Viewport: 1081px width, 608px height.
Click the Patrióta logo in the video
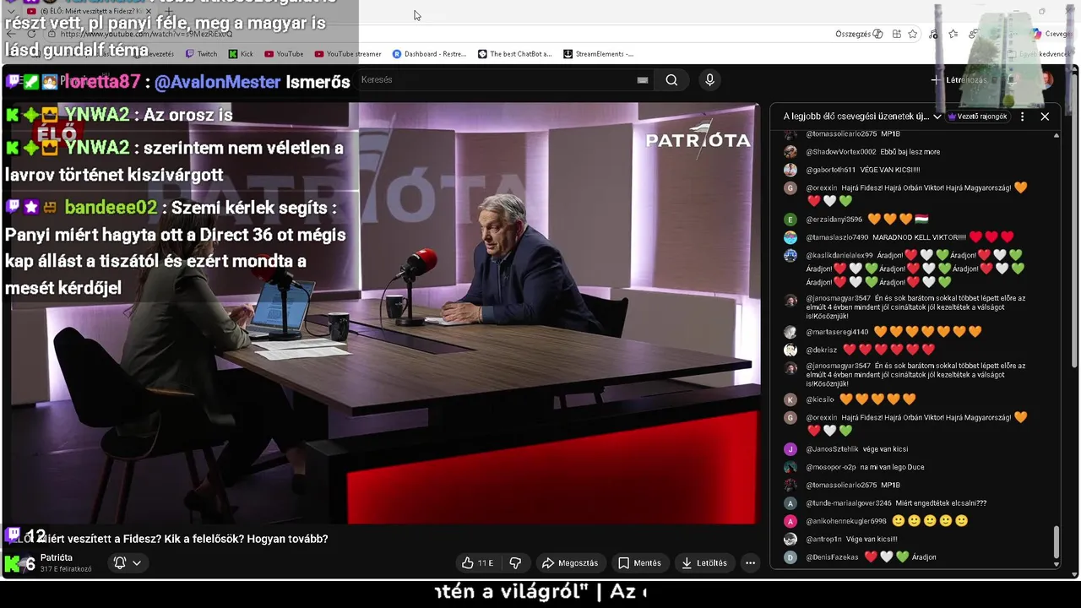click(698, 140)
